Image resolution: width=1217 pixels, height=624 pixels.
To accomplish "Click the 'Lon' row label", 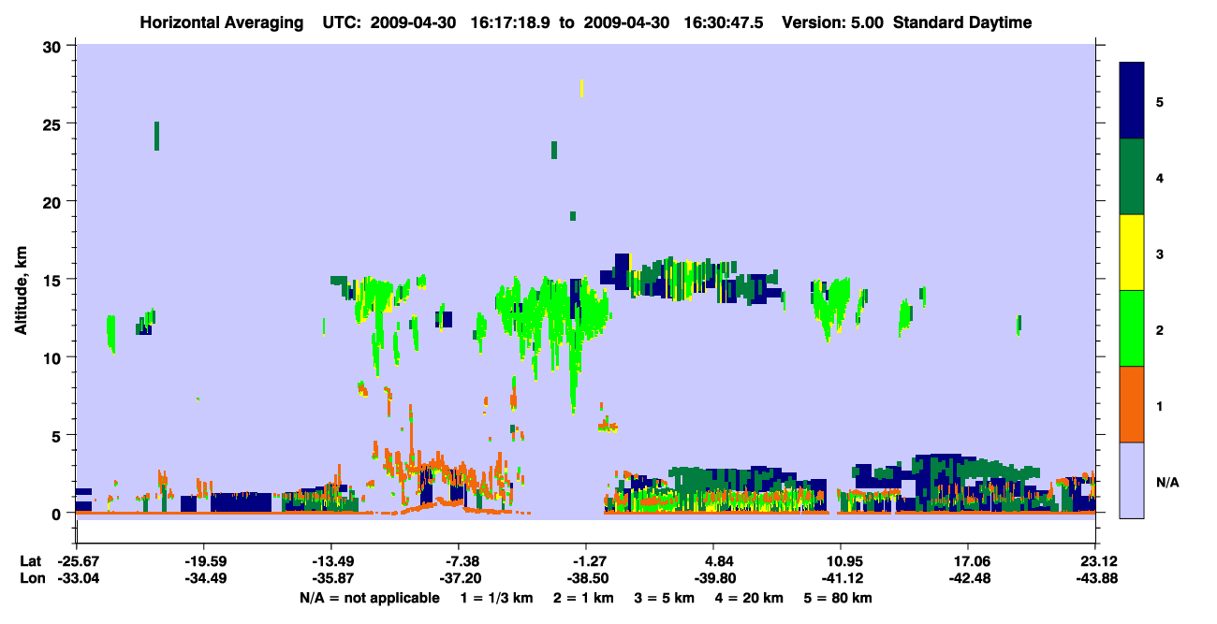I will coord(32,578).
